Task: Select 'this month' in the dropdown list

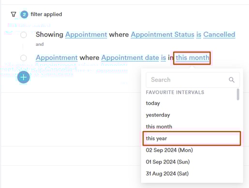Action: coord(159,127)
